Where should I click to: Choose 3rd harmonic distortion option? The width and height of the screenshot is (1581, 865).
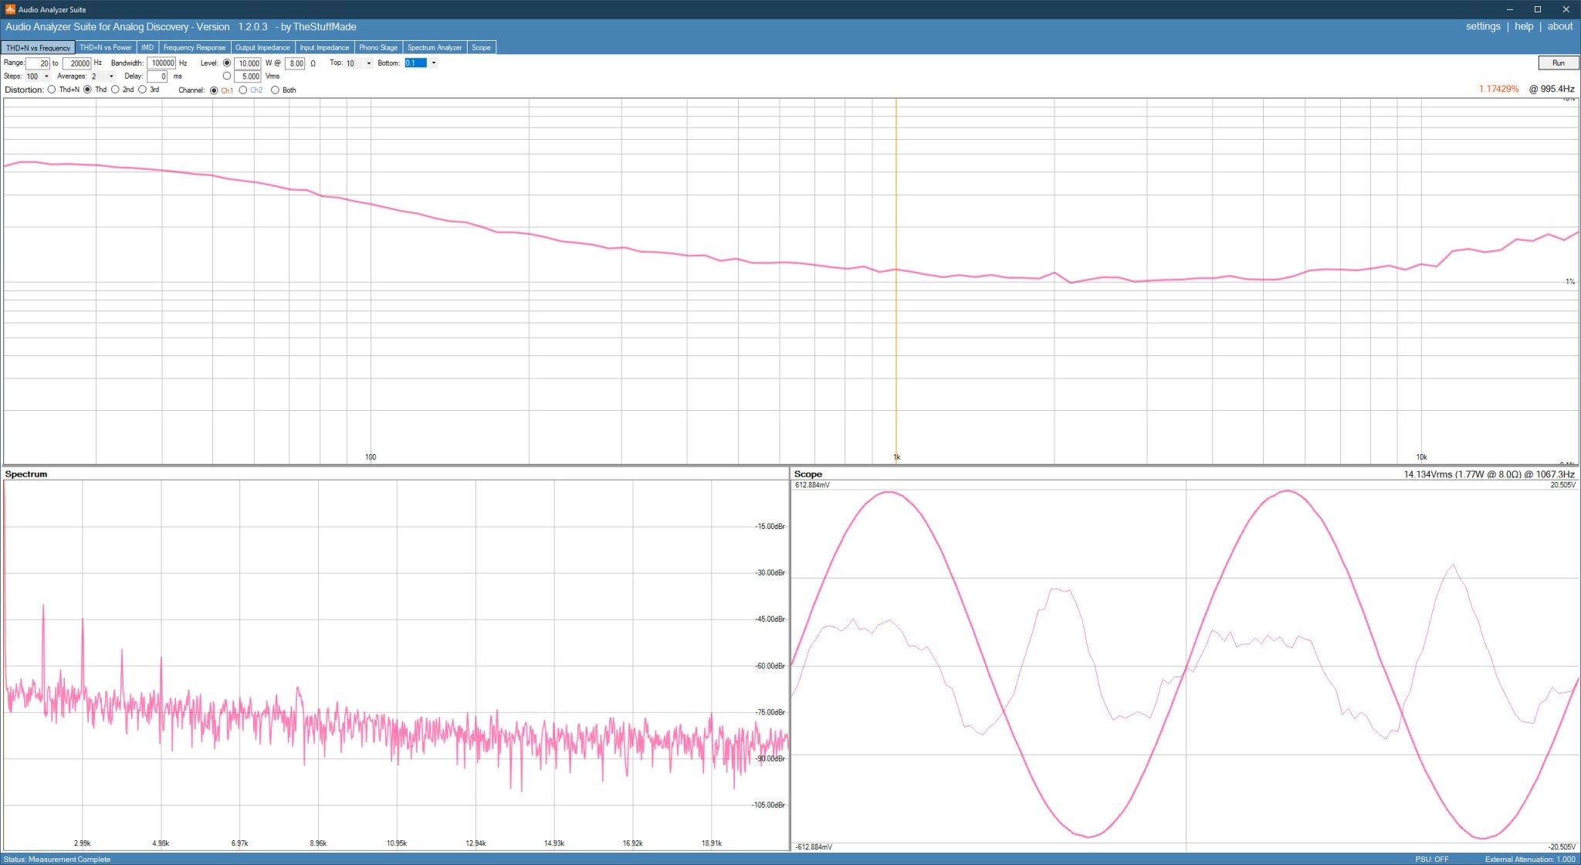(143, 90)
